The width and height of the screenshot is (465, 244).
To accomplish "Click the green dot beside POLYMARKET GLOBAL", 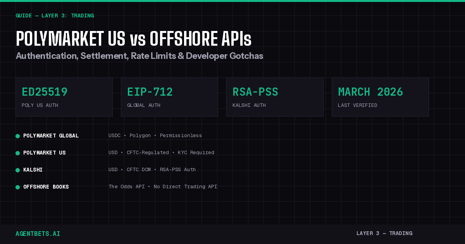I will [x=17, y=136].
